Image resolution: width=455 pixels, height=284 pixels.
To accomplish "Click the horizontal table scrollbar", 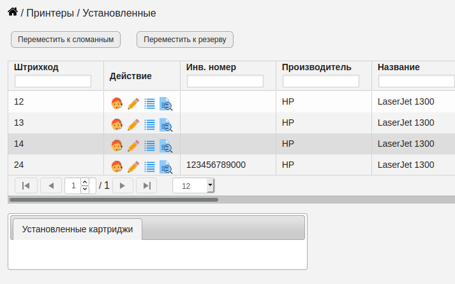I will click(114, 200).
